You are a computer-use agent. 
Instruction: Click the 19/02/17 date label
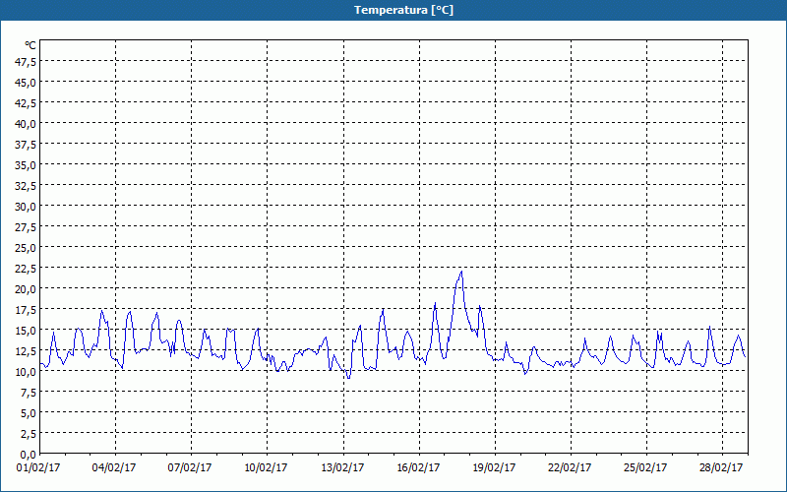[x=495, y=468]
